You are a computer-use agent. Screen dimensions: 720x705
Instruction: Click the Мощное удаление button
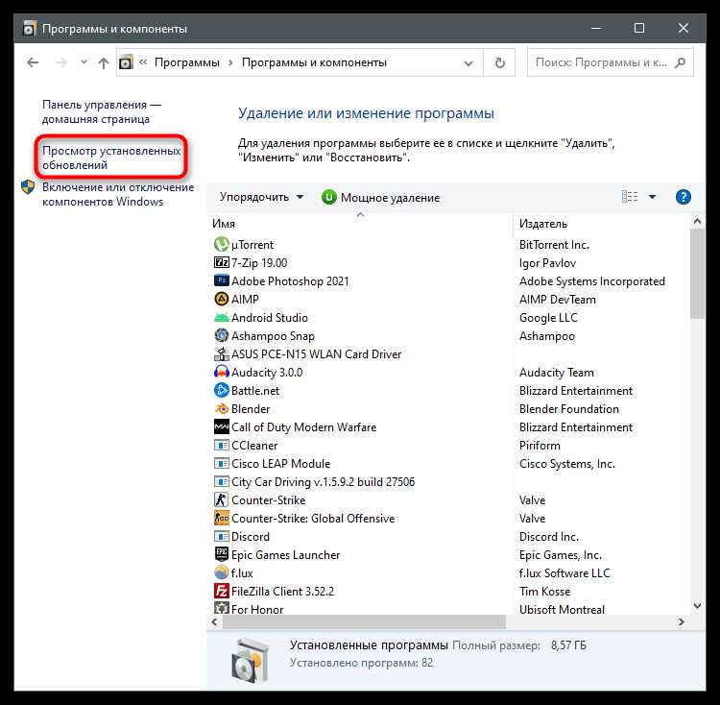(381, 198)
